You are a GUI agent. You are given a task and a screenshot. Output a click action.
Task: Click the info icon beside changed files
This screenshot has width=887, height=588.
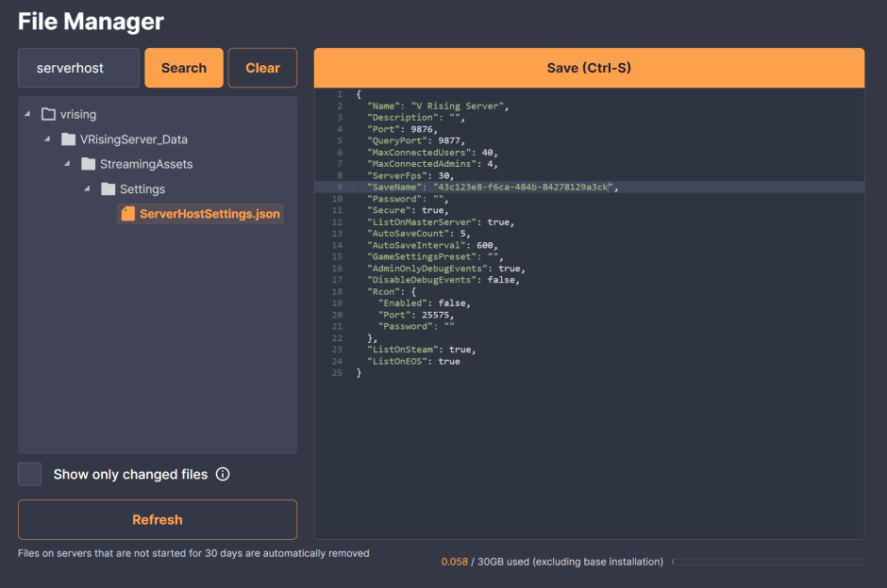(x=223, y=474)
